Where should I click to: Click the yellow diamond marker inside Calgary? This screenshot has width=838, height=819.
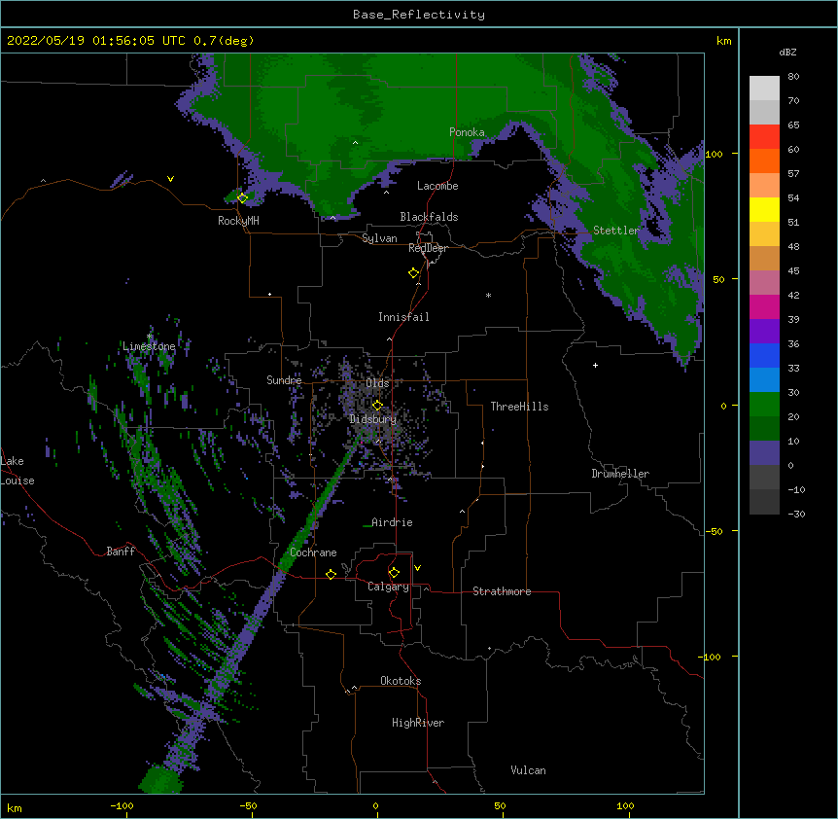(394, 573)
